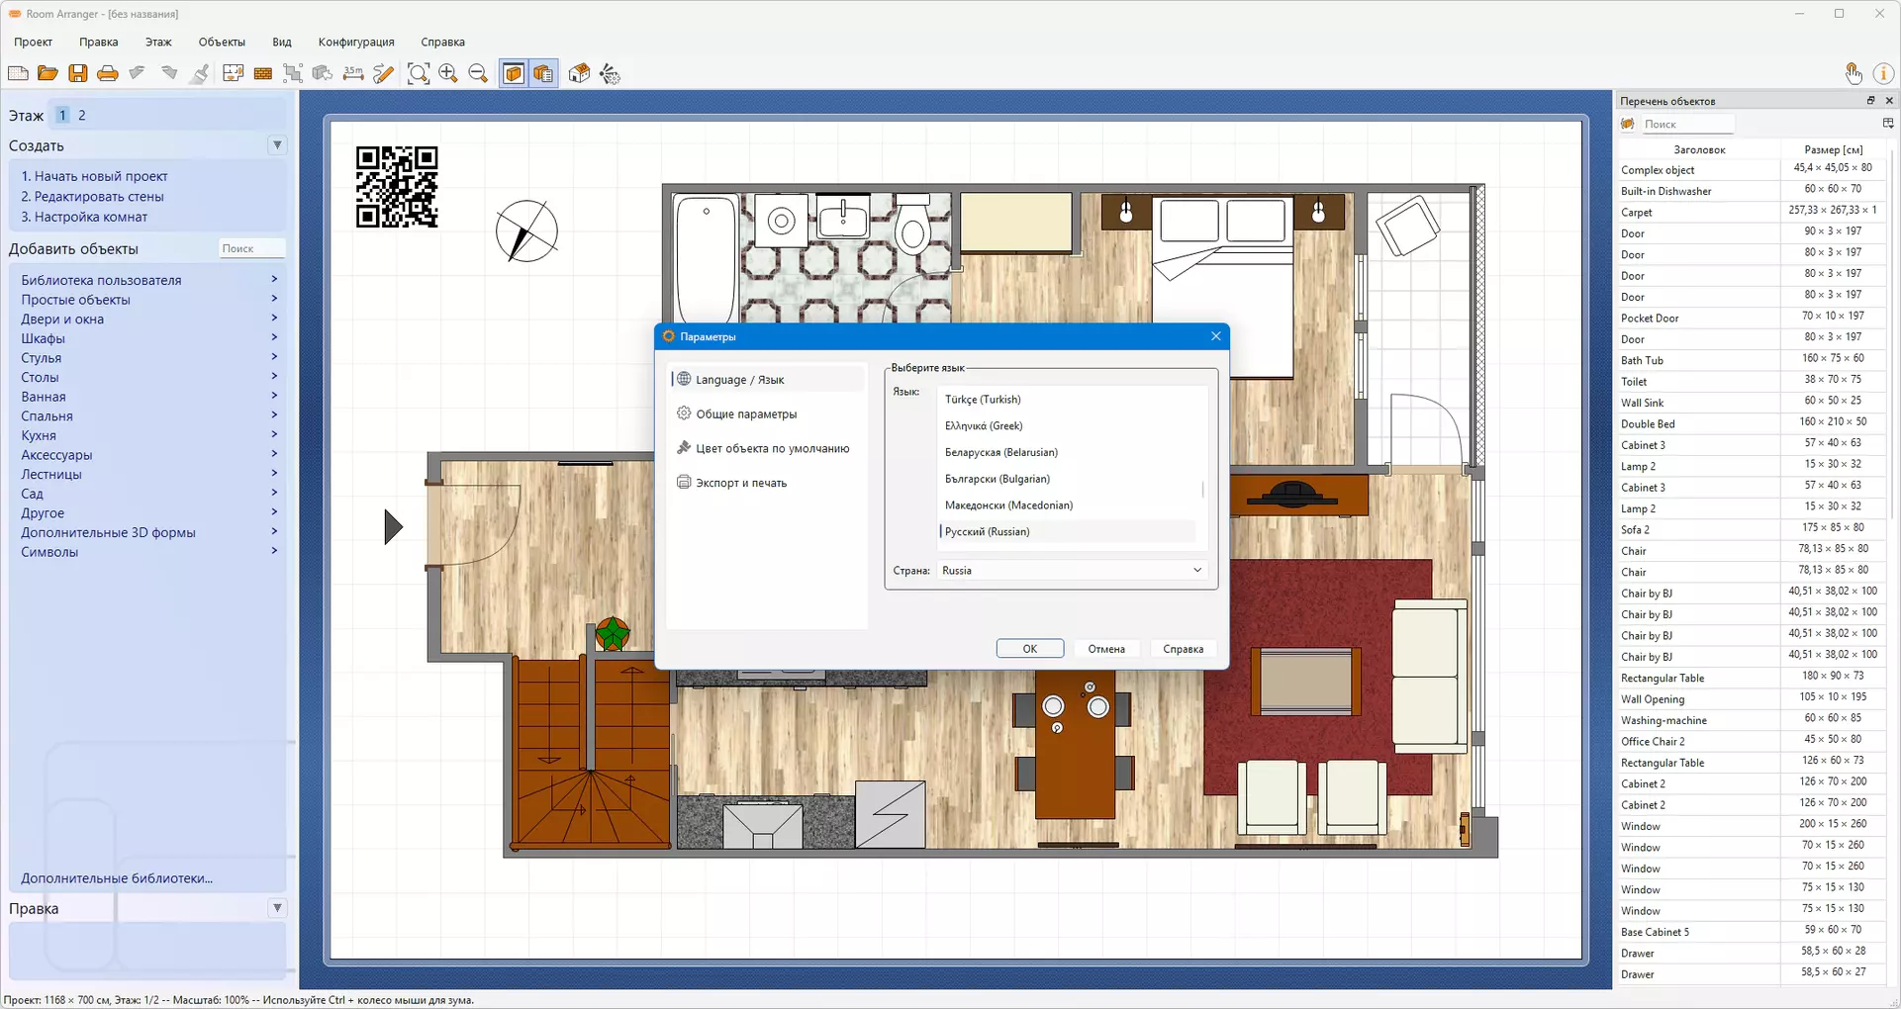
Task: Expand the Правка section arrow
Action: 277,908
